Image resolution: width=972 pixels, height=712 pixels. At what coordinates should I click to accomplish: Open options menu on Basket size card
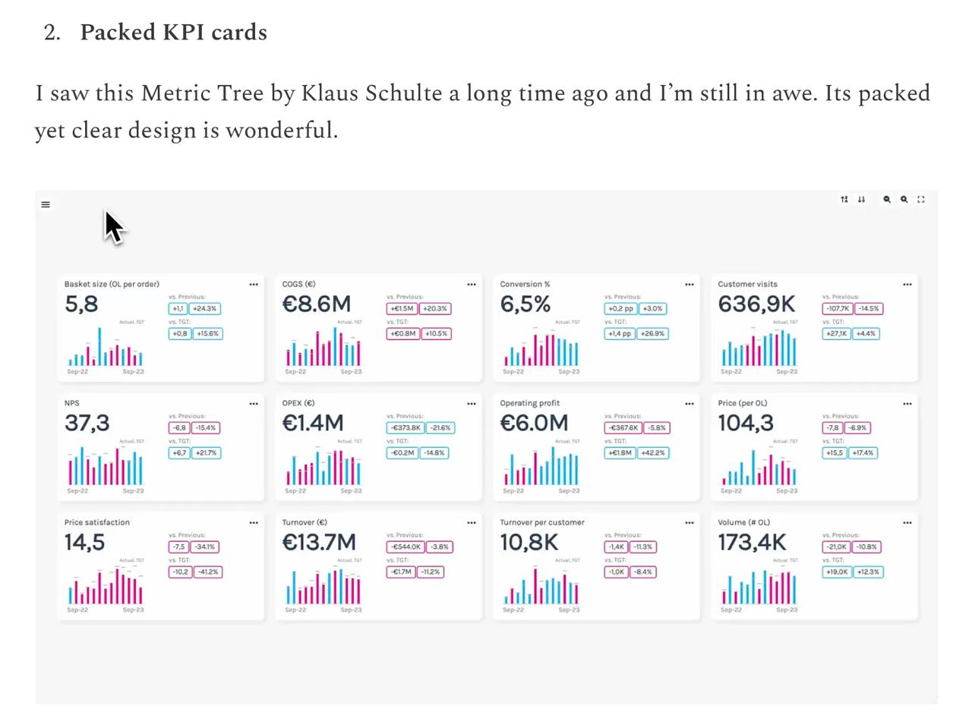point(254,285)
